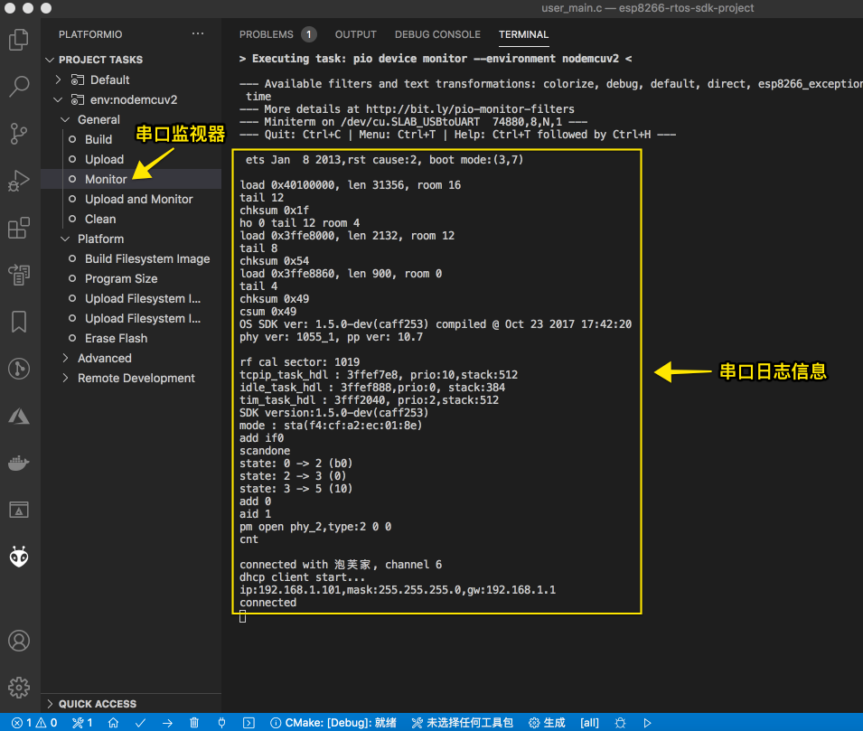Image resolution: width=863 pixels, height=731 pixels.
Task: Click inside terminal at the cursor prompt
Action: [243, 617]
